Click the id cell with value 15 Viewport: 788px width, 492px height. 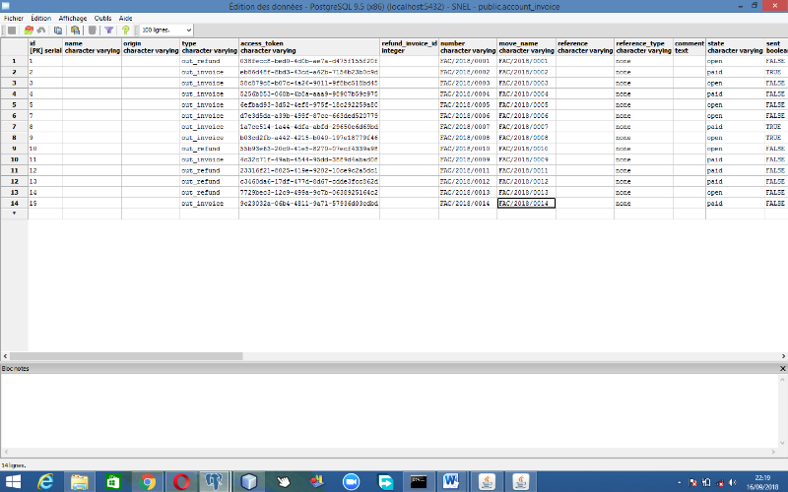point(45,204)
